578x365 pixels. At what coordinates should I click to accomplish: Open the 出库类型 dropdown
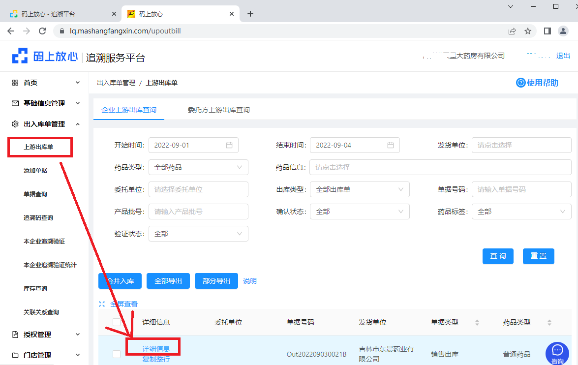point(360,189)
